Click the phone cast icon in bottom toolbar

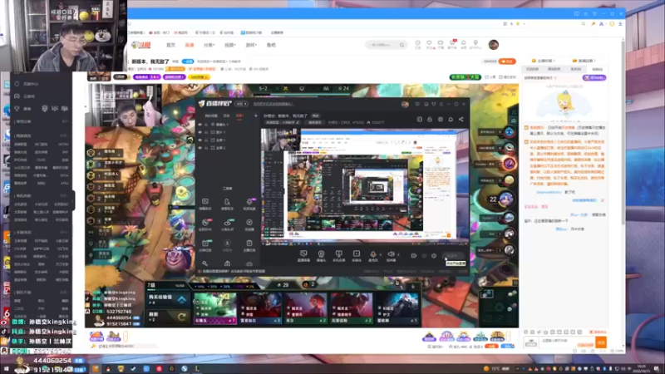(x=338, y=255)
